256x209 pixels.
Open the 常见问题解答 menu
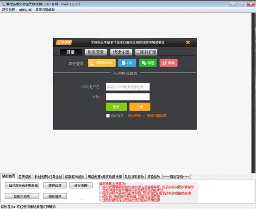45,10
